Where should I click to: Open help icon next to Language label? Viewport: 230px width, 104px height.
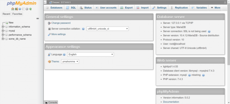click(64, 55)
